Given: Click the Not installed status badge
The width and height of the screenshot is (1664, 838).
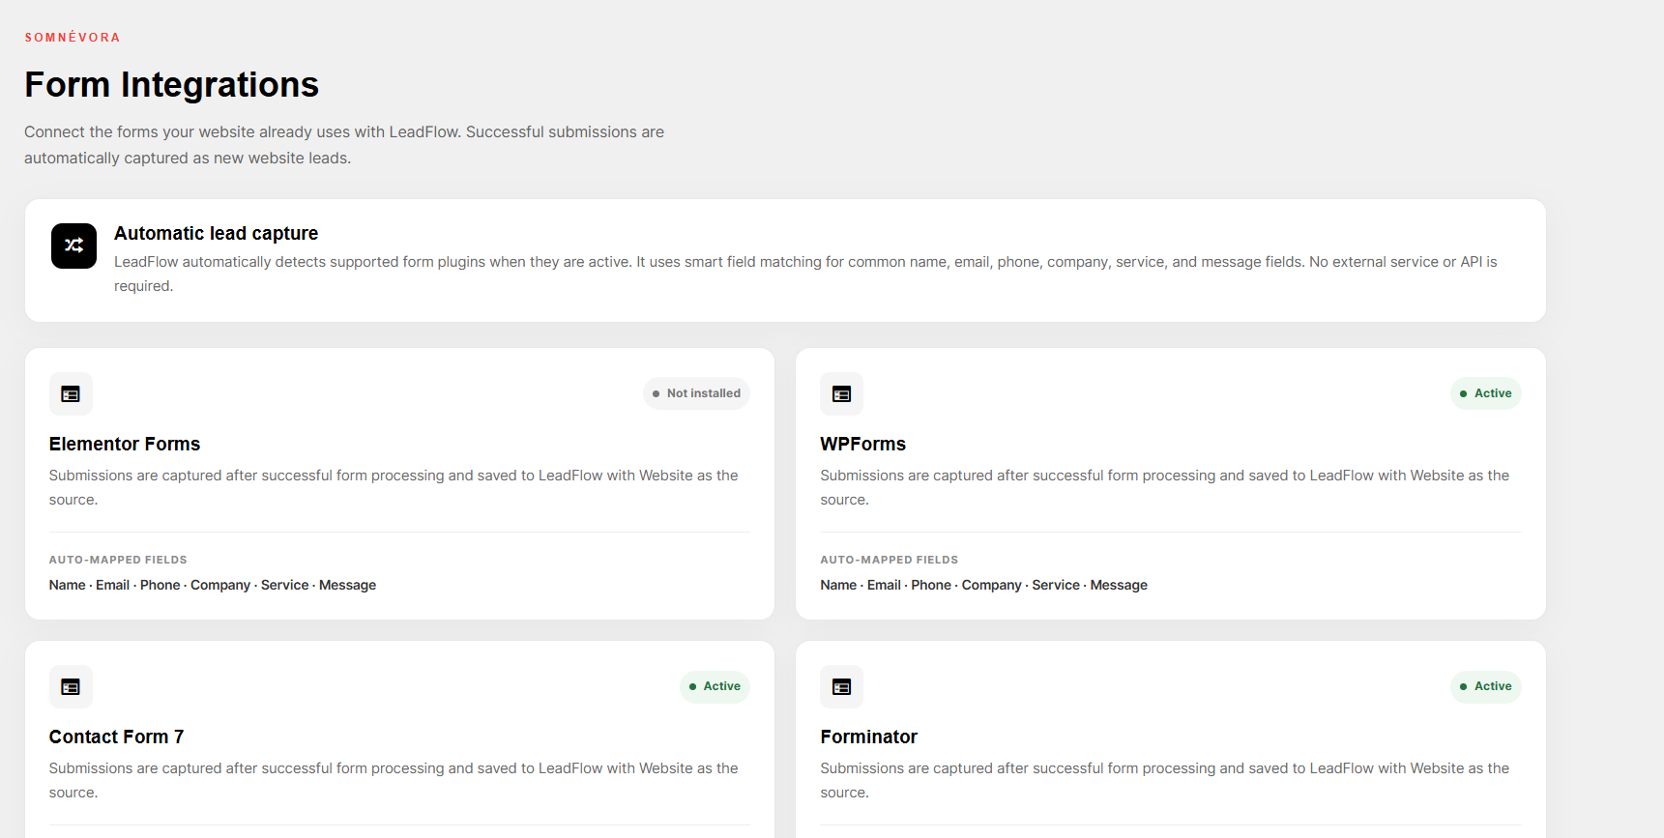Looking at the screenshot, I should (x=696, y=393).
